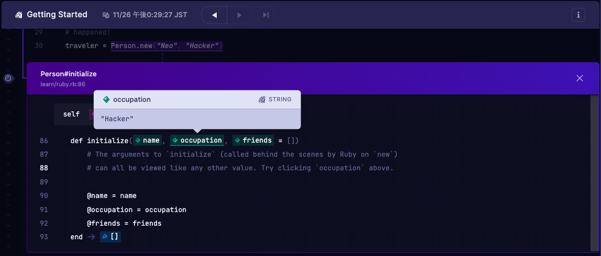The height and width of the screenshot is (256, 601).
Task: Click the STRING type label in tooltip
Action: click(x=280, y=99)
